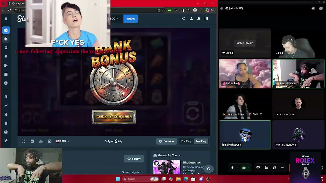
Task: Open the browser extensions puzzle icon
Action: [176, 10]
